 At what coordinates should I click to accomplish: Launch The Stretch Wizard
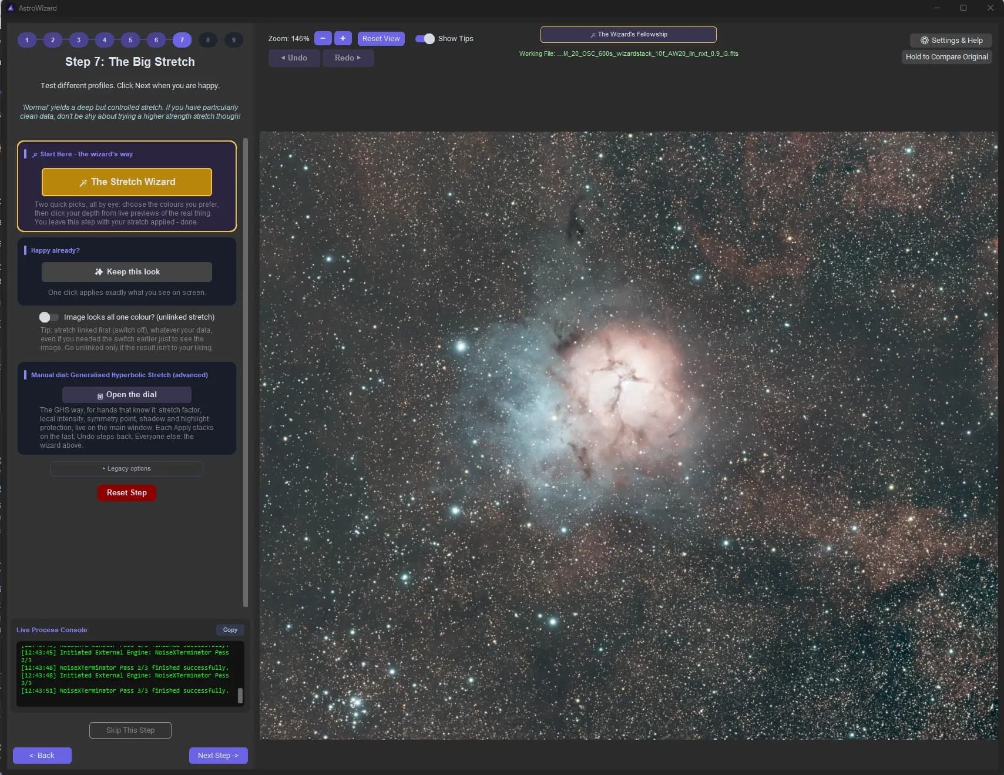127,182
